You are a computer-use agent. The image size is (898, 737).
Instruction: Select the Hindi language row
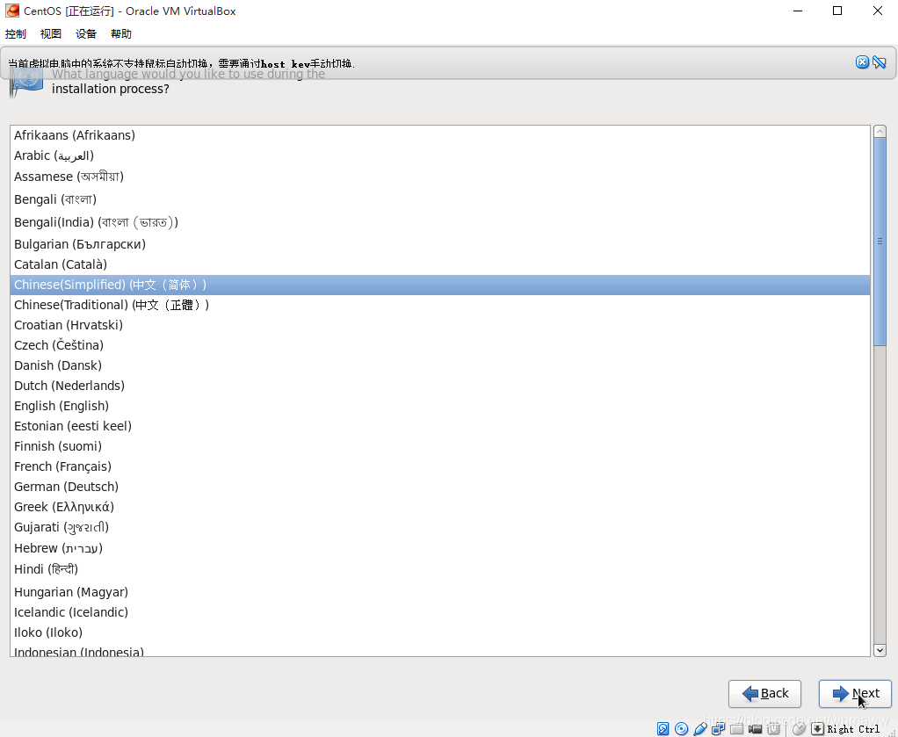click(440, 569)
